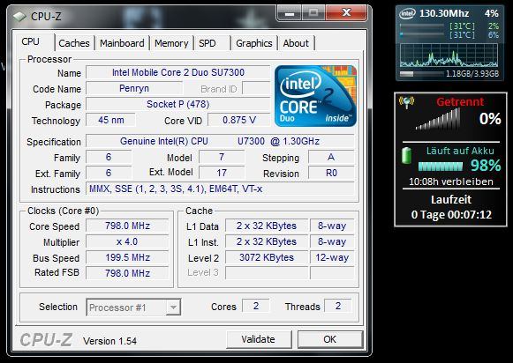Viewport: 513px width, 363px height.
Task: Click the Package value Socket P (478)
Action: coord(178,105)
